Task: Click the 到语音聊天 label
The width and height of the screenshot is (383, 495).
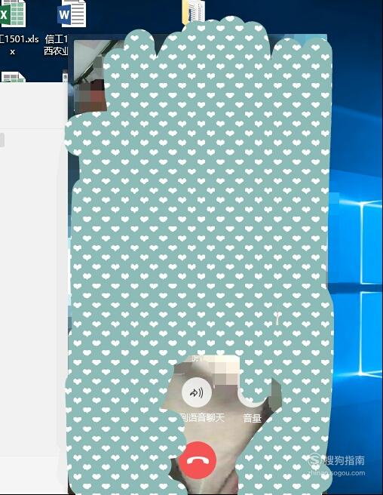Action: [202, 418]
